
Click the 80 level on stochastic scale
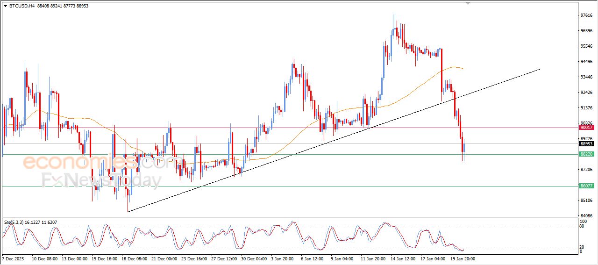pos(582,226)
